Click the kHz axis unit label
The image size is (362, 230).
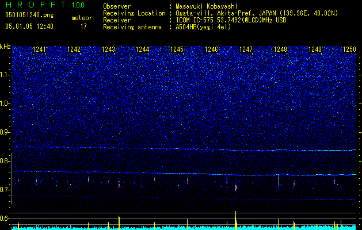point(5,47)
